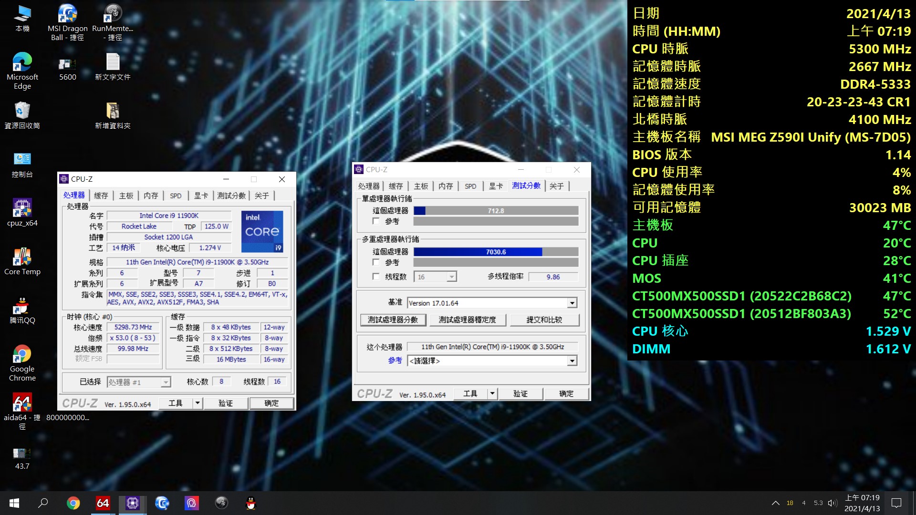Click the volume speaker tray icon
Screen dimensions: 916x515
[x=833, y=503]
